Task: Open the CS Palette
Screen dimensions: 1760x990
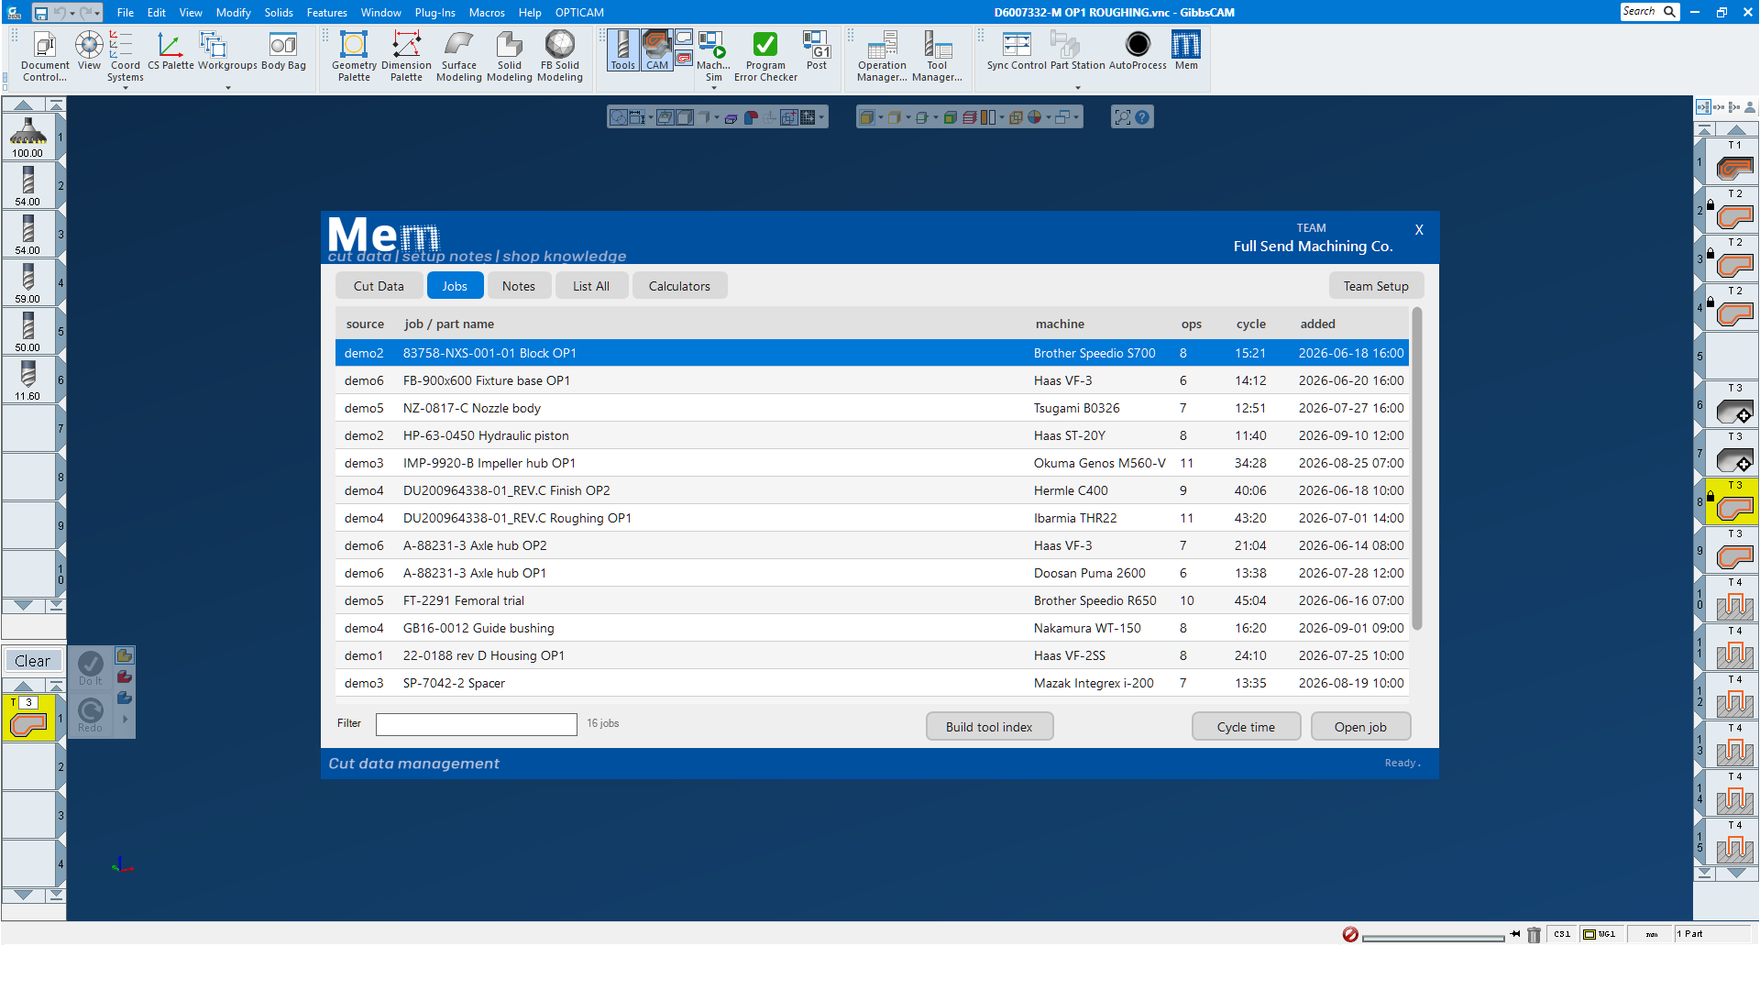Action: click(x=170, y=51)
